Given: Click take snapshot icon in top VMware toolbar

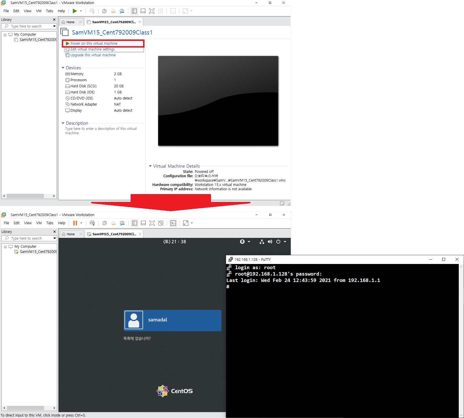Looking at the screenshot, I should tap(104, 11).
